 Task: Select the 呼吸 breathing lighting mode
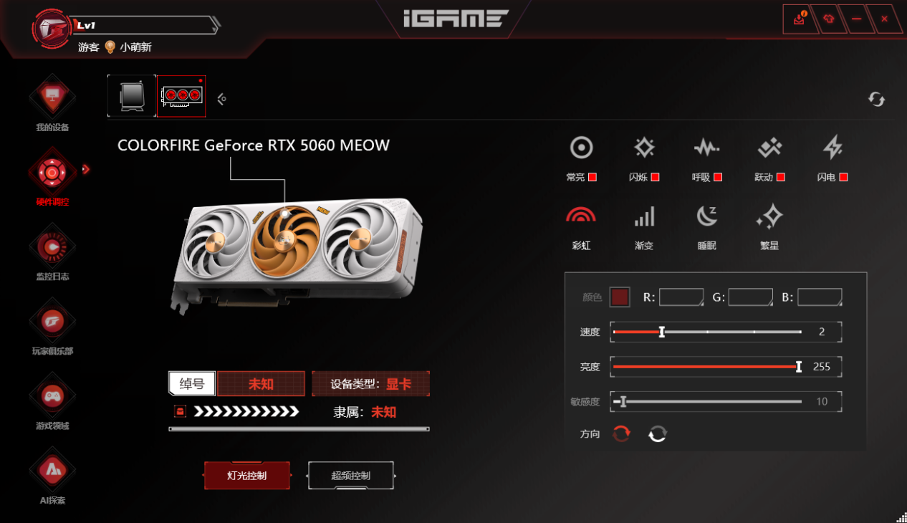point(706,147)
